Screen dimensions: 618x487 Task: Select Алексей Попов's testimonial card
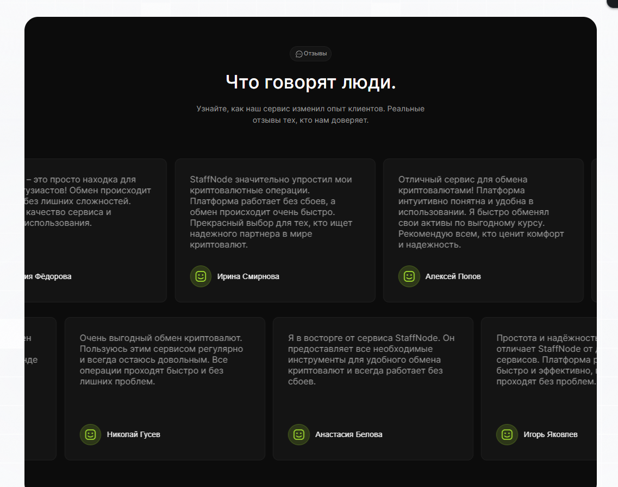[x=483, y=230]
